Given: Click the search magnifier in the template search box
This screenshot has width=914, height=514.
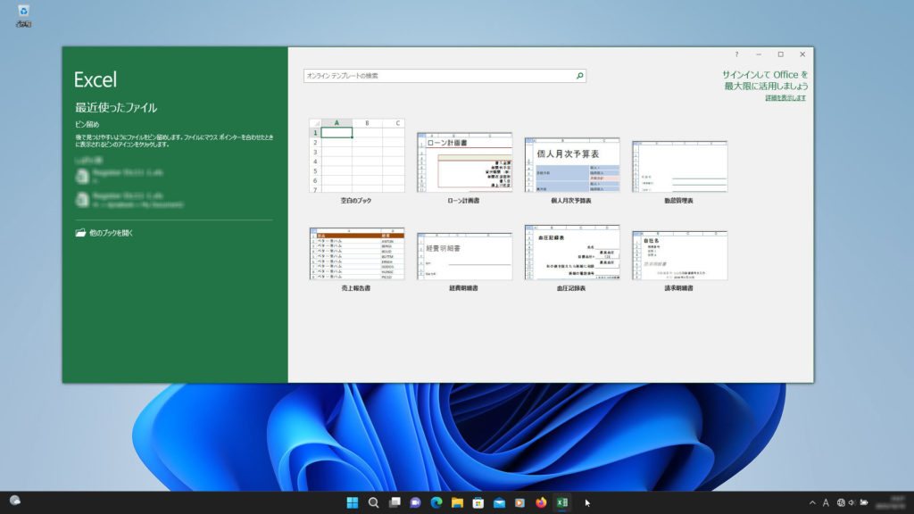Looking at the screenshot, I should click(x=579, y=76).
